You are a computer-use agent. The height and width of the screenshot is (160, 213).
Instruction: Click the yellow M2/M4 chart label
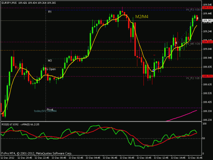[142, 17]
